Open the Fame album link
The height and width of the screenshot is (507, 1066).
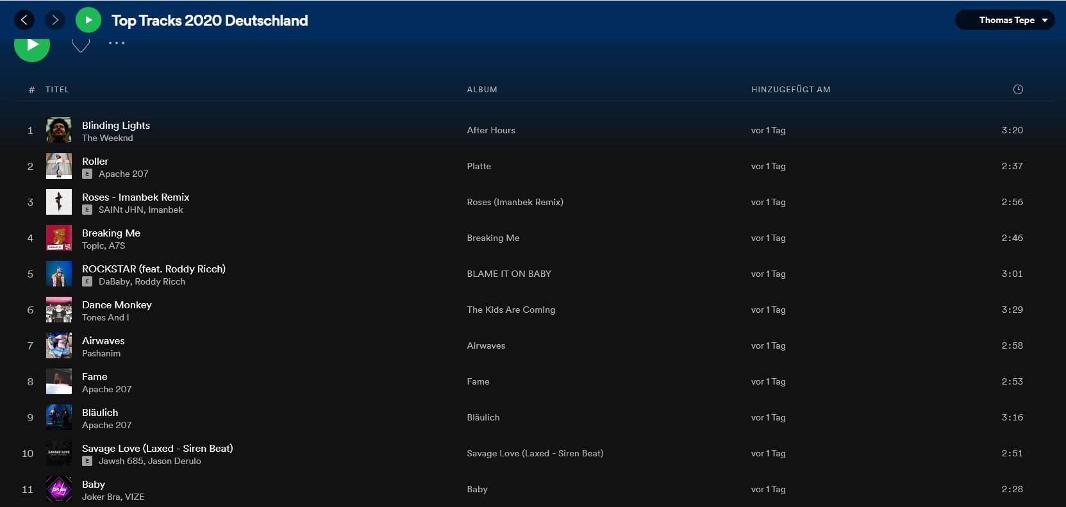tap(478, 381)
